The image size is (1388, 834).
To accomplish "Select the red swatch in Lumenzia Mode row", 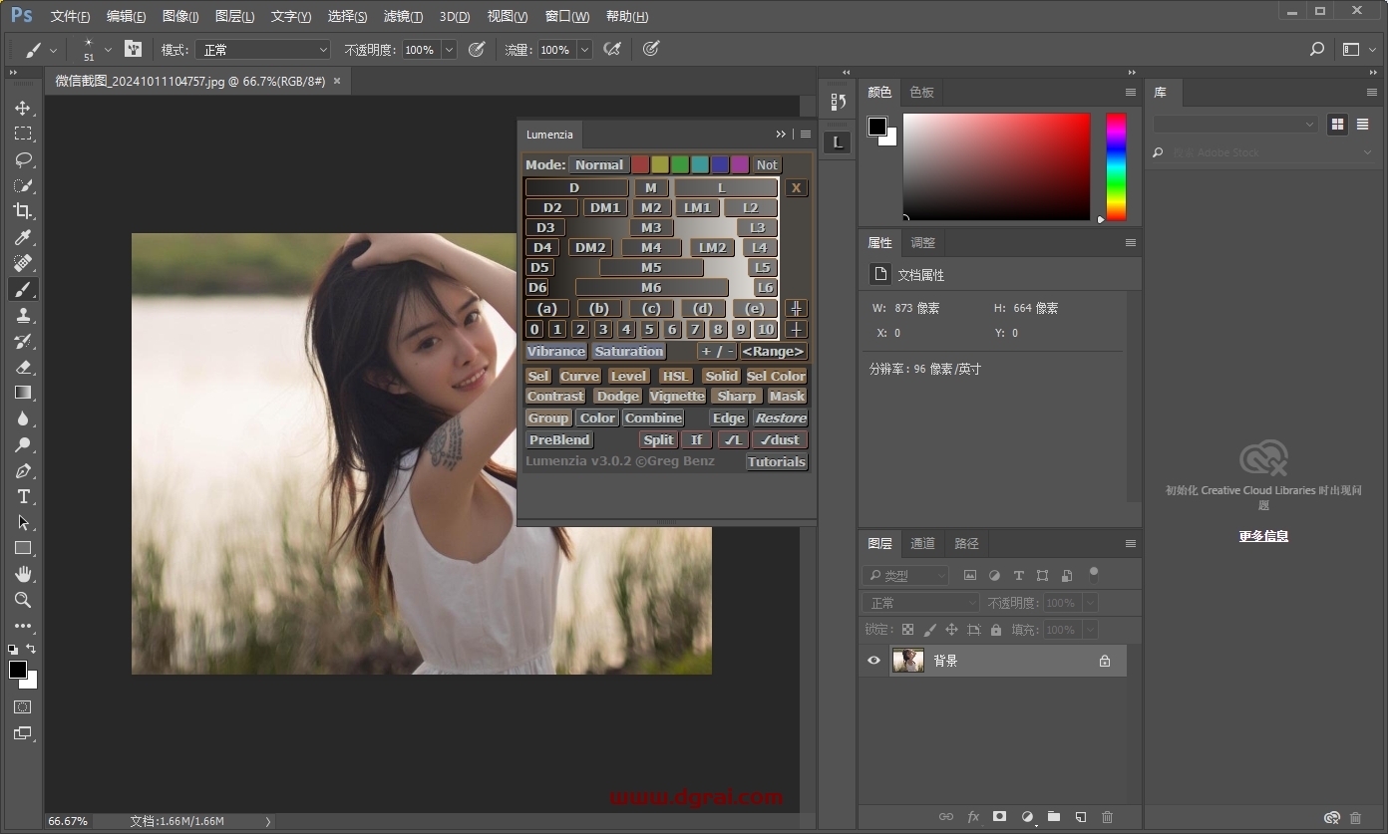I will pyautogui.click(x=640, y=165).
